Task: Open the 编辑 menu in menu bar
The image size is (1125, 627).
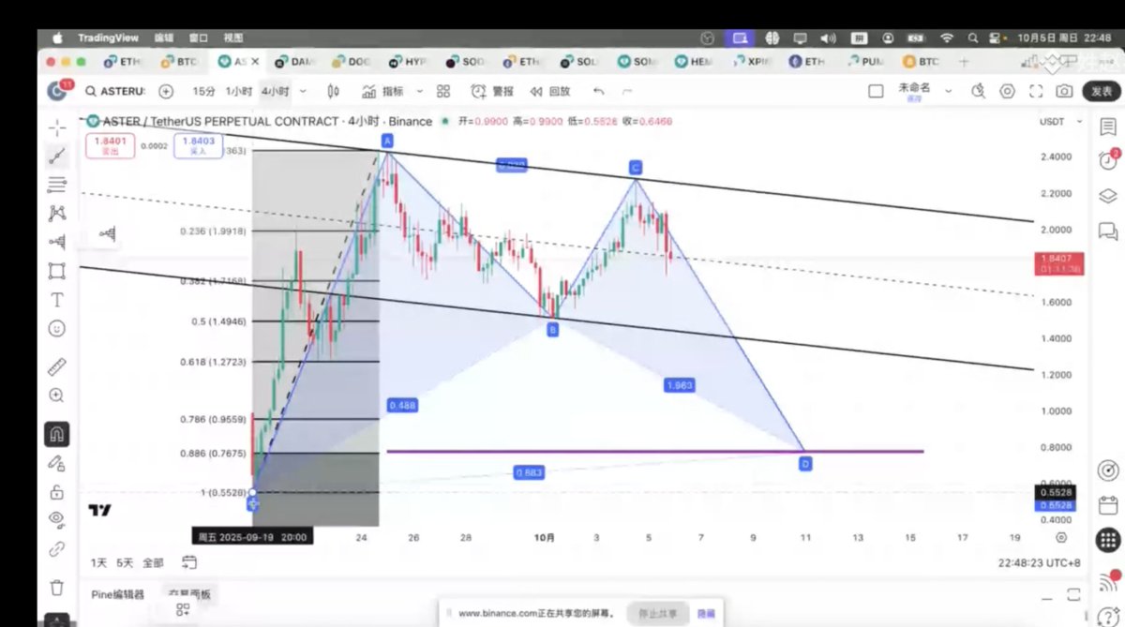Action: tap(163, 37)
